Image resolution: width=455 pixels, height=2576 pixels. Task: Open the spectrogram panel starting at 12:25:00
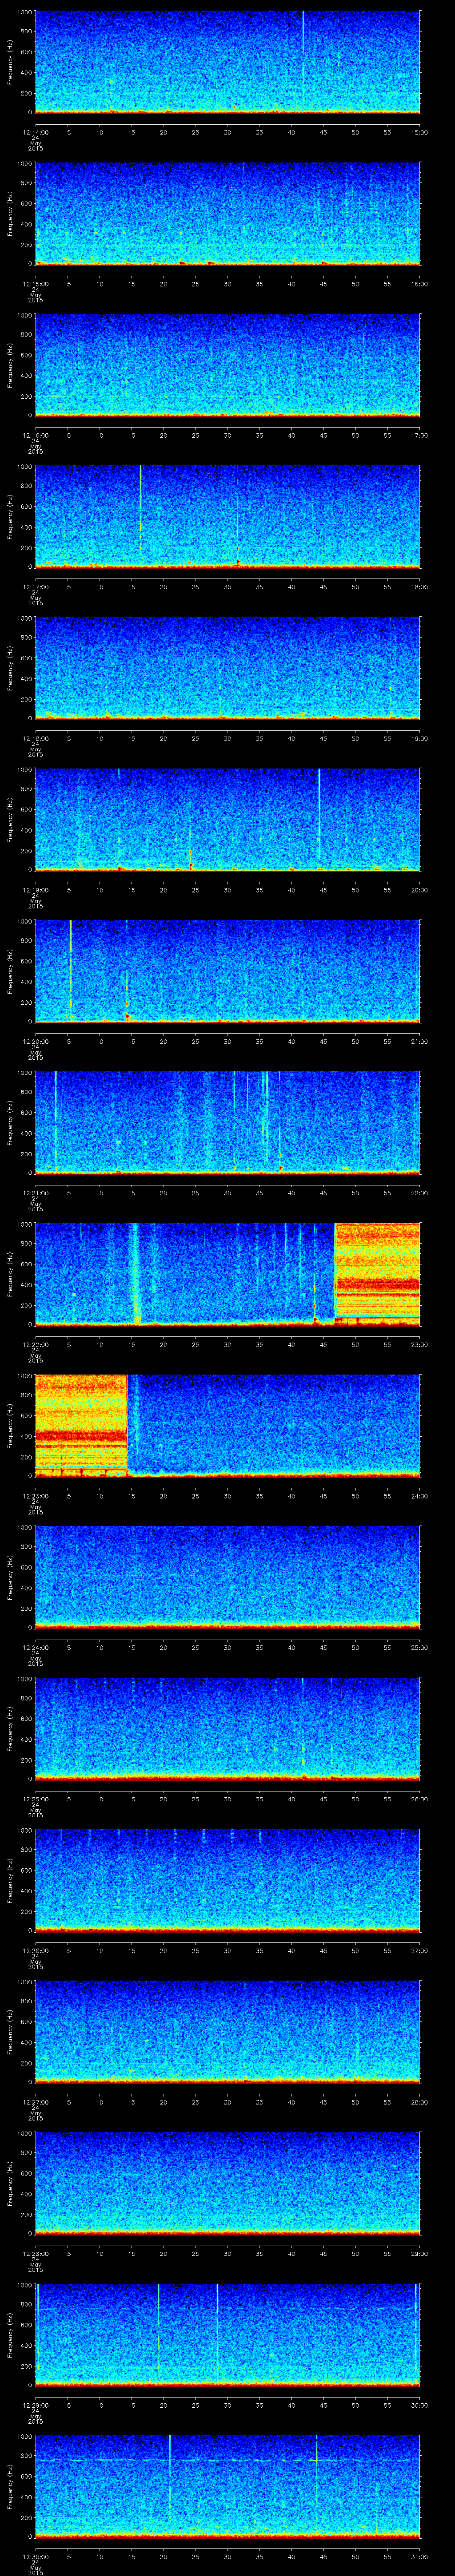(228, 1728)
